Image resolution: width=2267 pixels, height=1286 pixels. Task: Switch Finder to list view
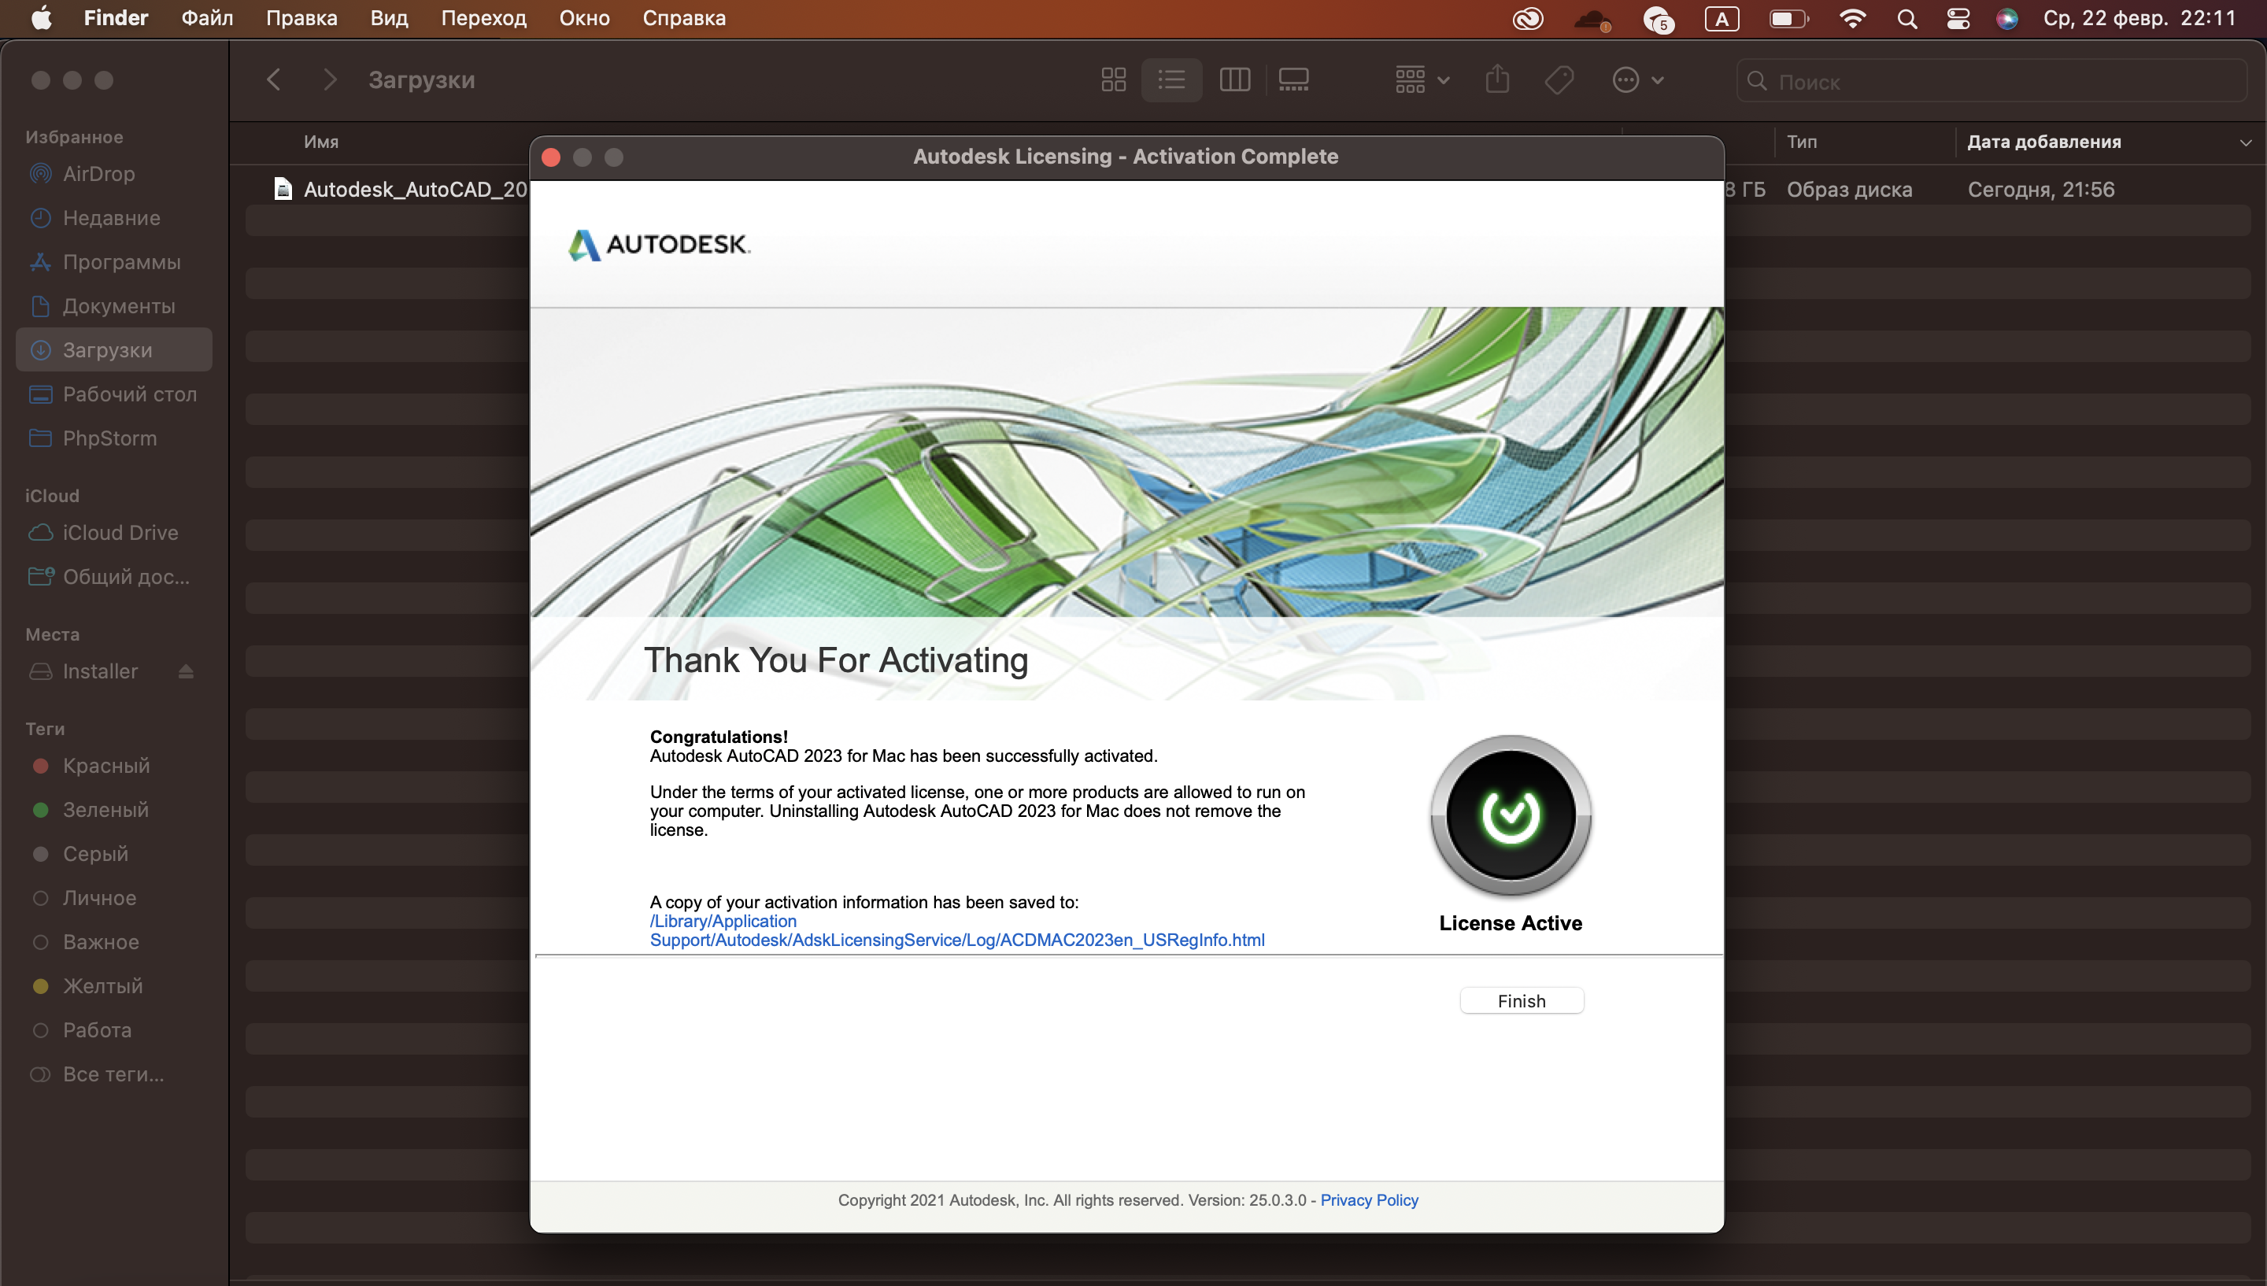click(x=1171, y=80)
